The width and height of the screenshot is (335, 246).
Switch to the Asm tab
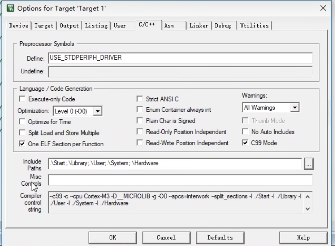174,25
